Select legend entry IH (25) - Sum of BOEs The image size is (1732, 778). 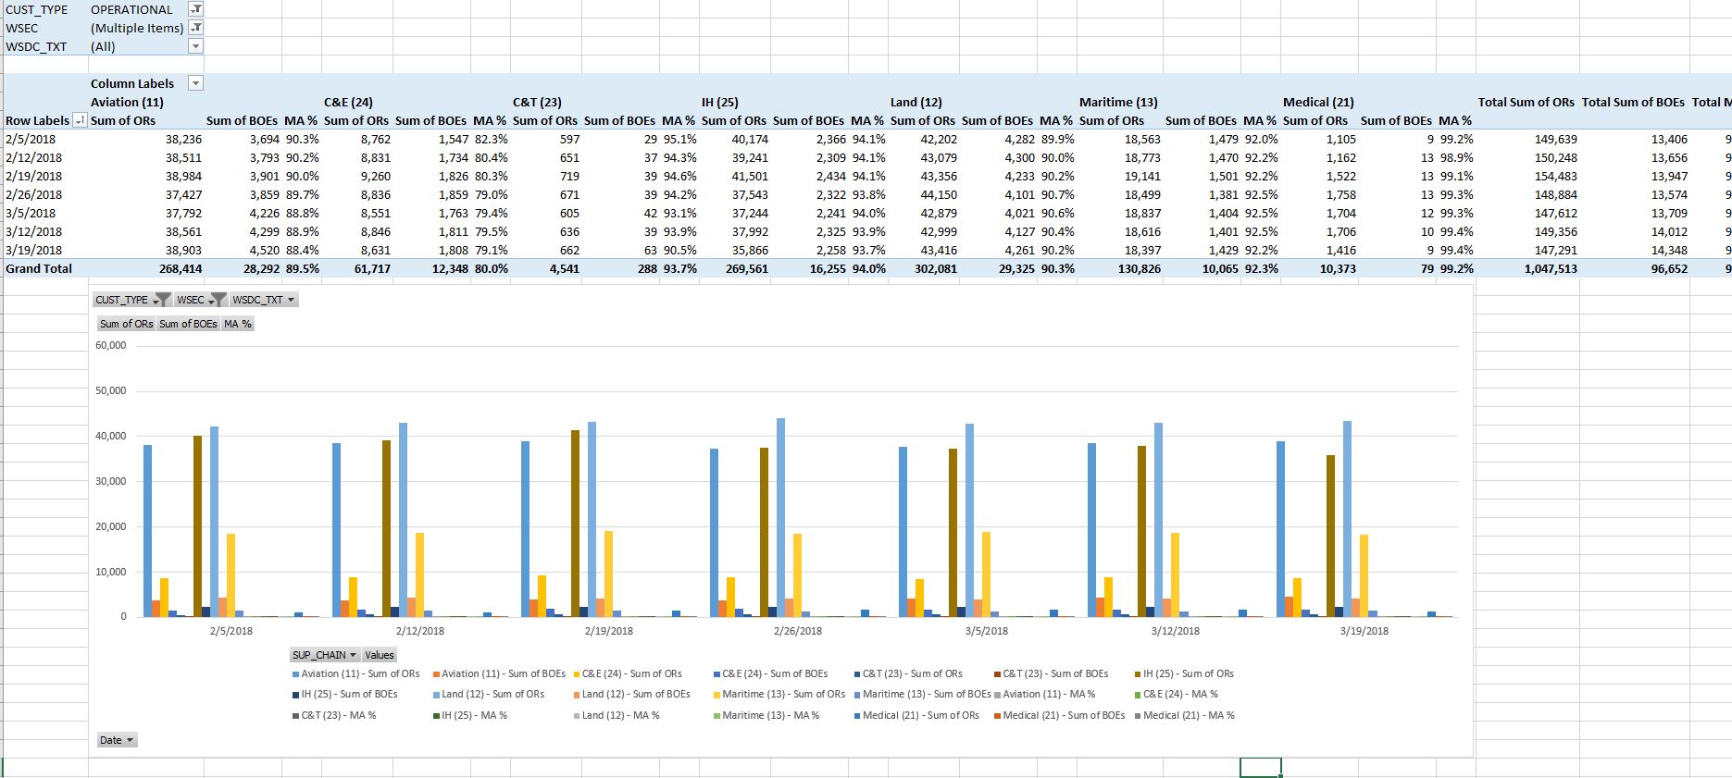pyautogui.click(x=344, y=694)
